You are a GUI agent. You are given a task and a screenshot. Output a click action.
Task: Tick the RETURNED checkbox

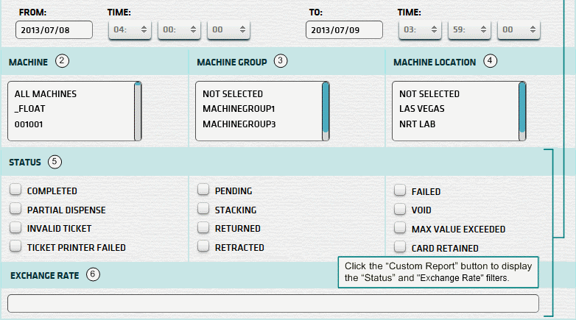click(203, 227)
